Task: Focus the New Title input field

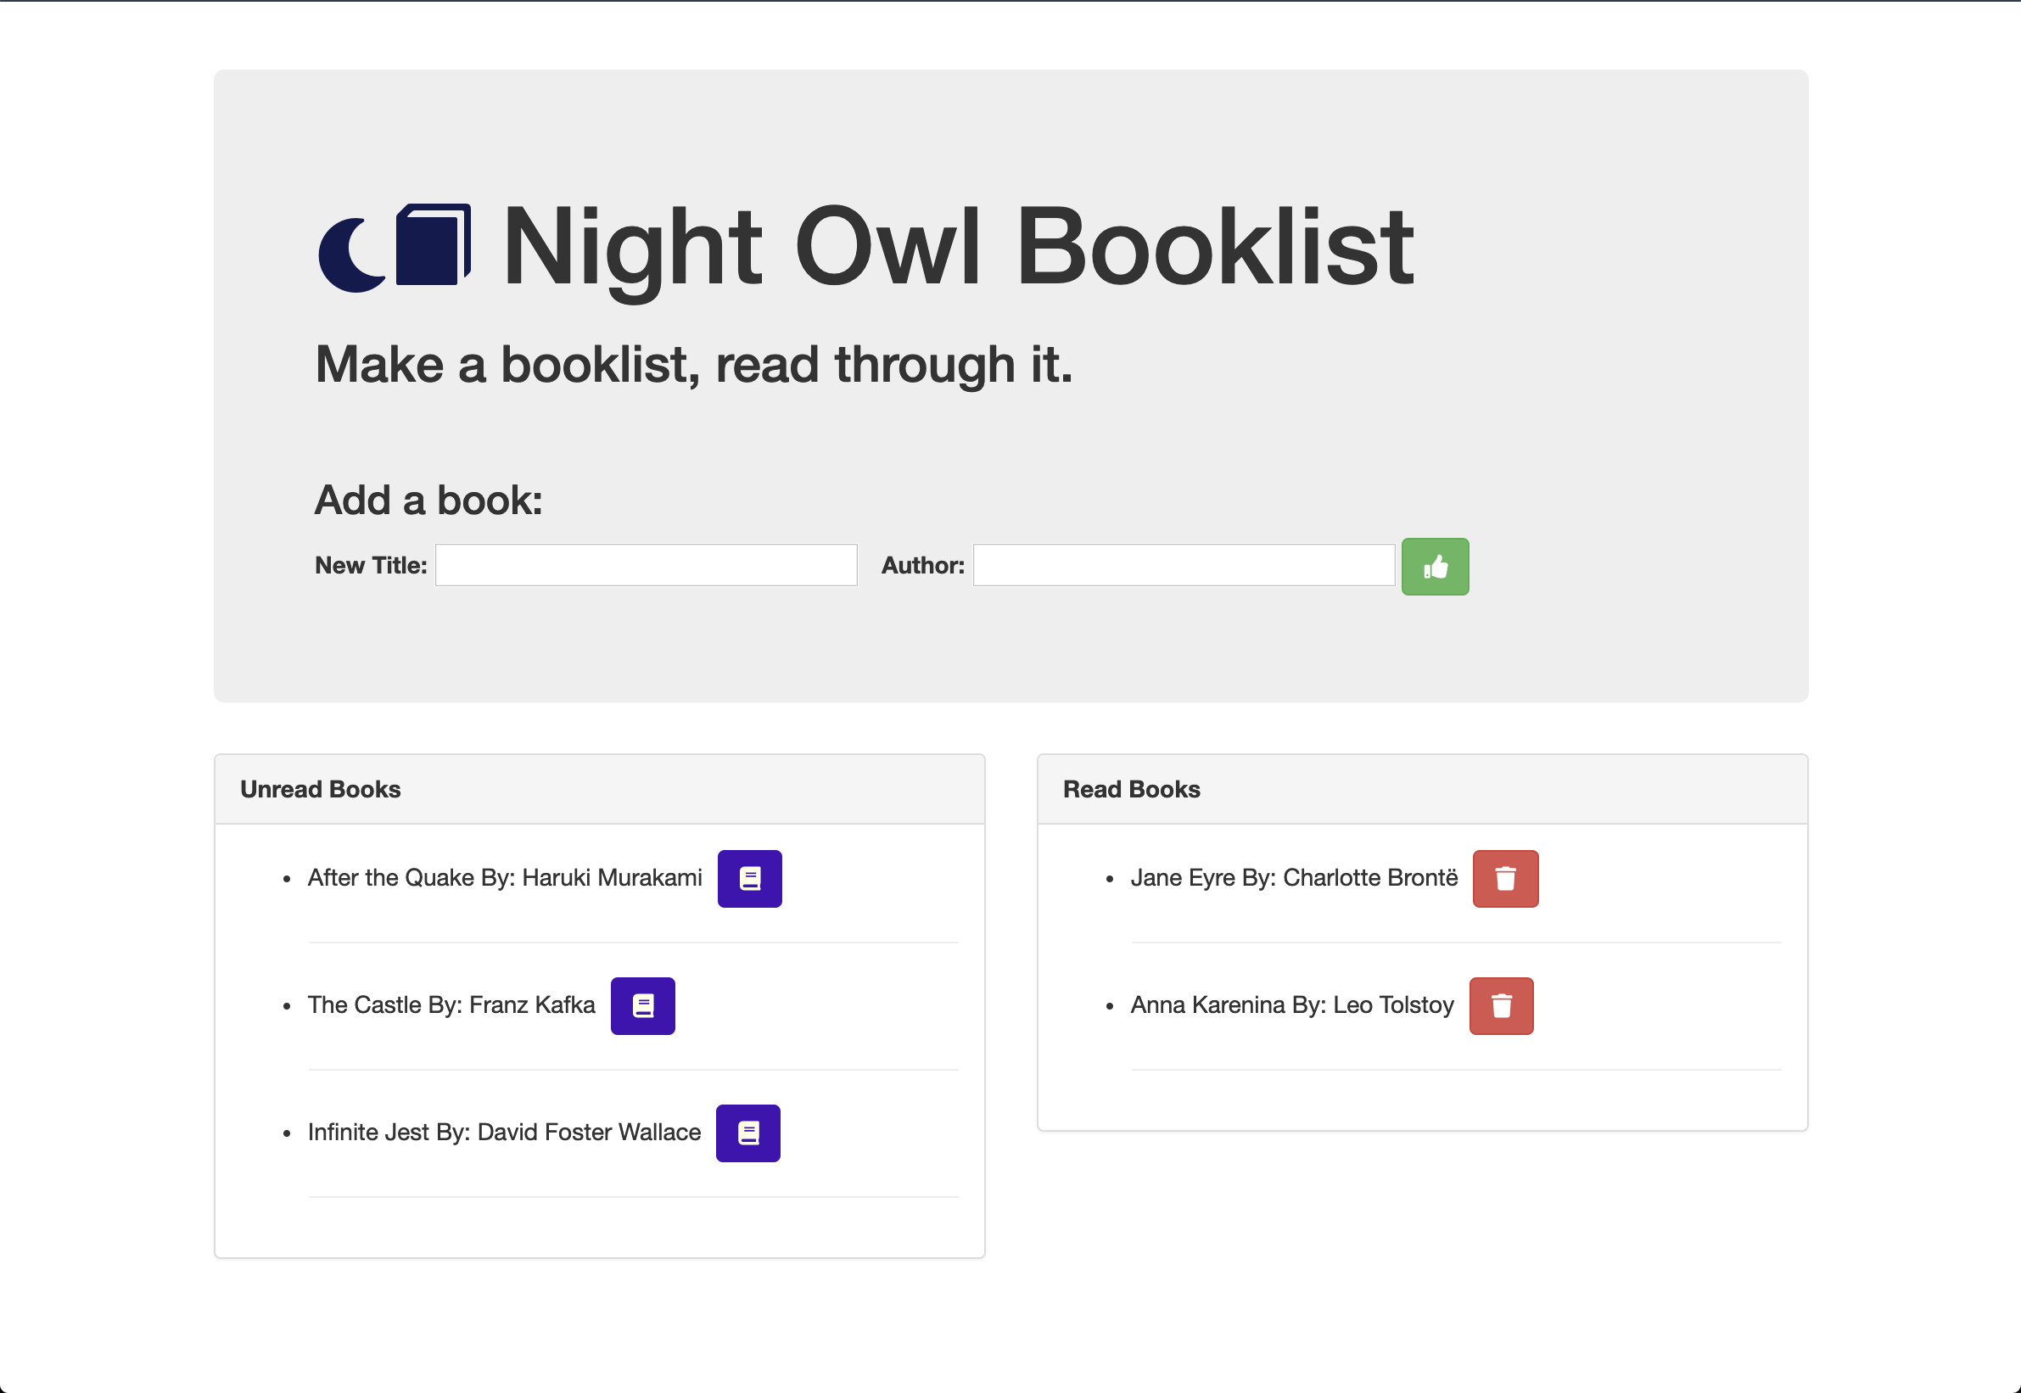Action: pyautogui.click(x=646, y=566)
